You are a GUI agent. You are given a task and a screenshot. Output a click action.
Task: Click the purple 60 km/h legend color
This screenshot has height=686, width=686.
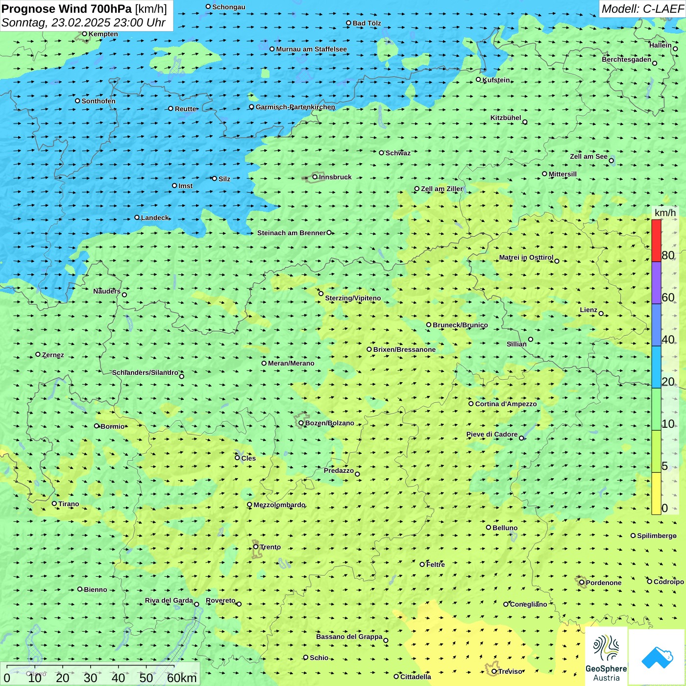(656, 283)
